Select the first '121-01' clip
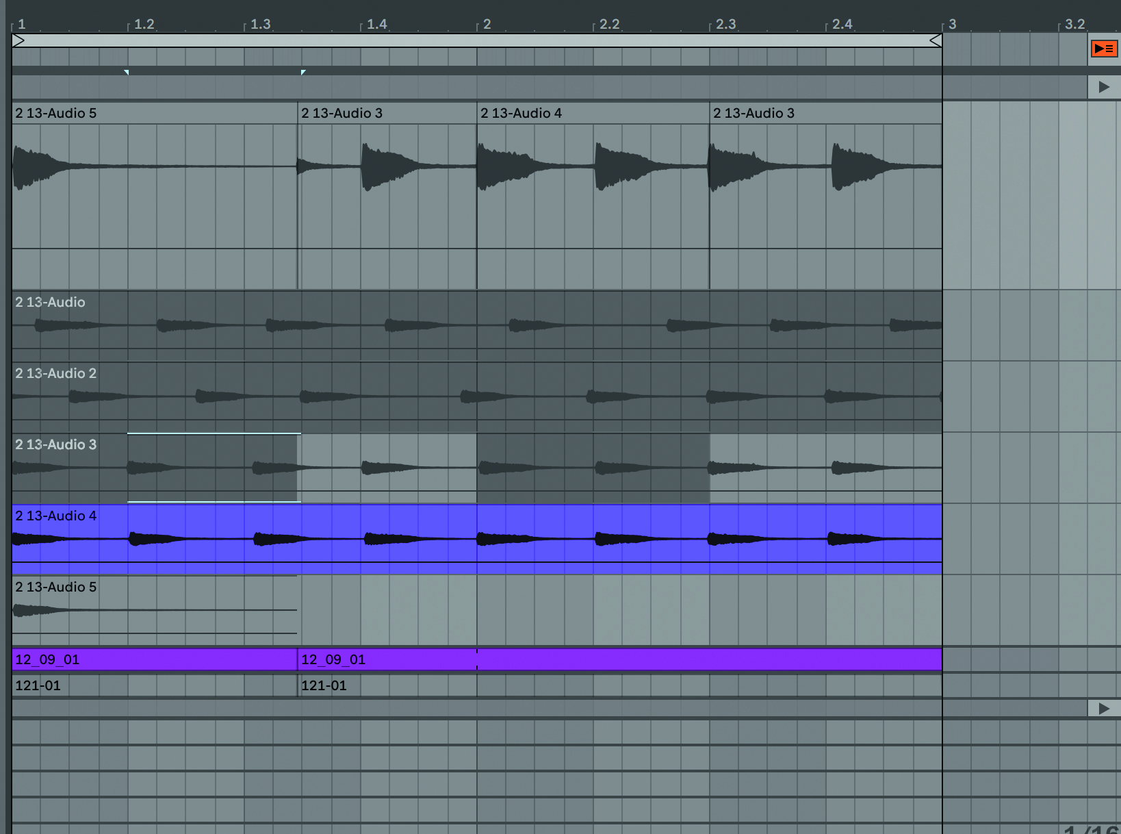The image size is (1121, 834). [155, 685]
